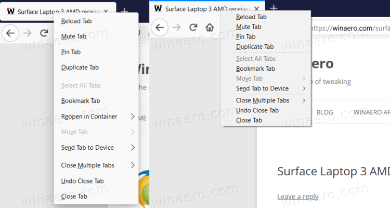
Task: Expand Move Tab arrow in left menu
Action: [x=133, y=132]
